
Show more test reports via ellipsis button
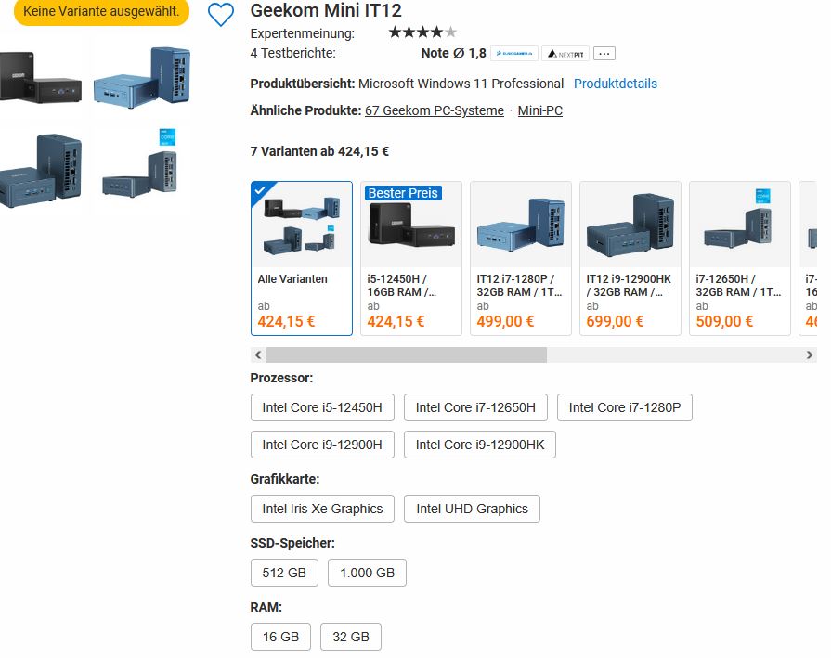coord(604,54)
